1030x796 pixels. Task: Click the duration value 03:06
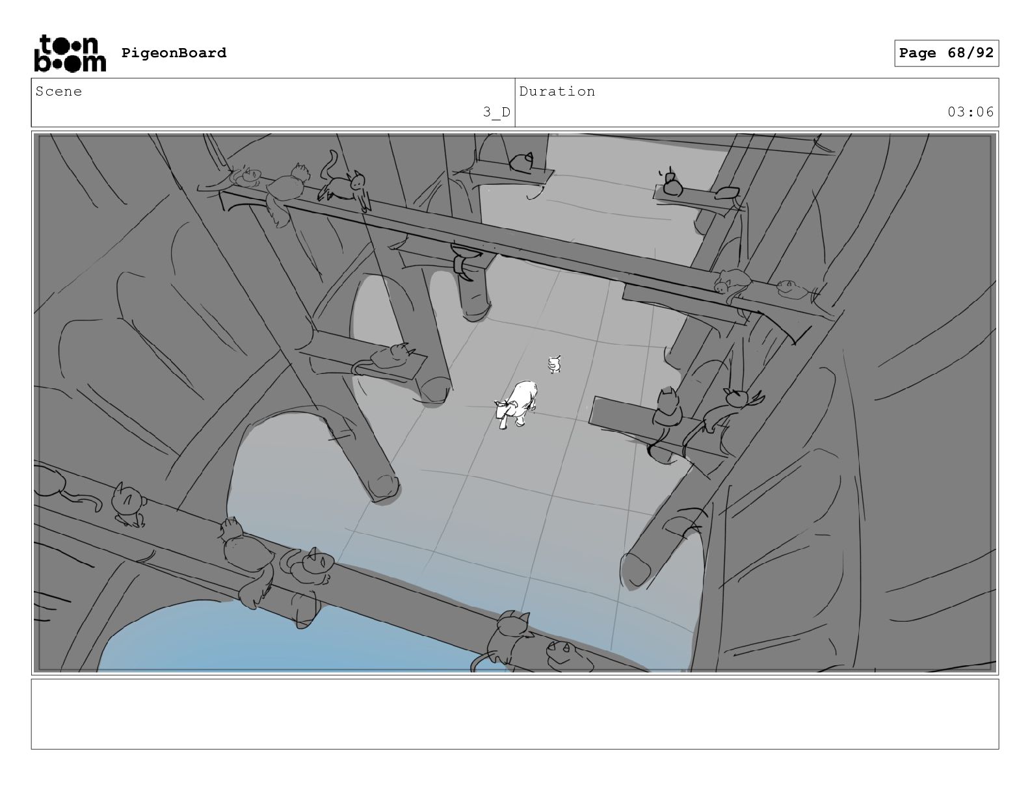[x=970, y=112]
